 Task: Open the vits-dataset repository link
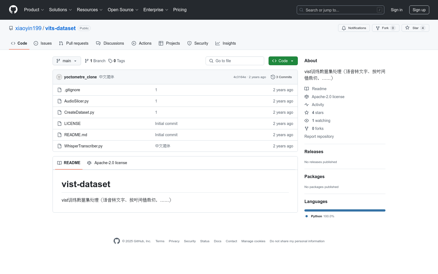tap(60, 28)
